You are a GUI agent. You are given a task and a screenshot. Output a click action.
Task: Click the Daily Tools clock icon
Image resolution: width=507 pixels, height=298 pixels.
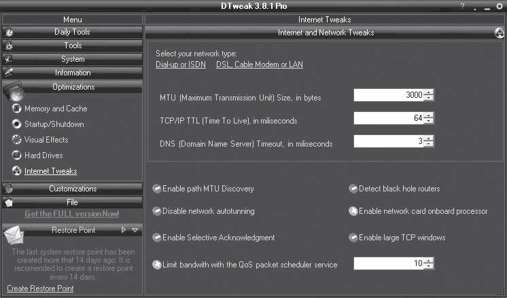(x=9, y=33)
